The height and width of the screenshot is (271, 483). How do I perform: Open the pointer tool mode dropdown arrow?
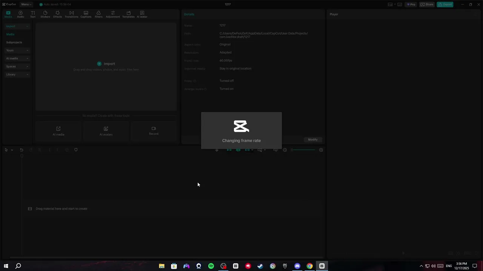coord(12,150)
